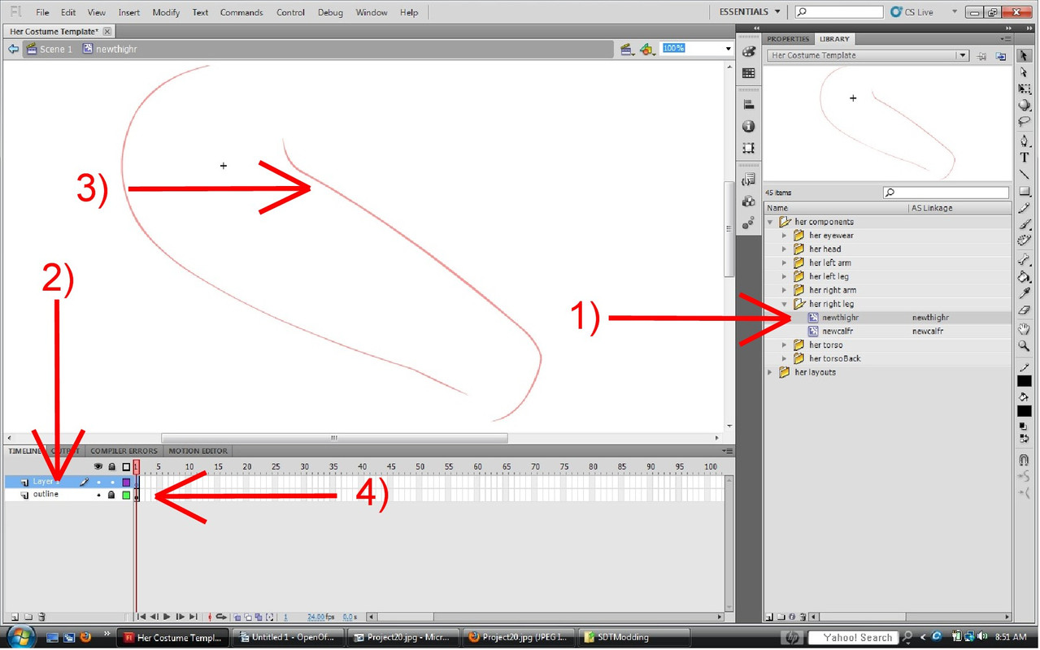Image resolution: width=1040 pixels, height=650 pixels.
Task: Select the Text tool in tools panel
Action: [x=1025, y=158]
